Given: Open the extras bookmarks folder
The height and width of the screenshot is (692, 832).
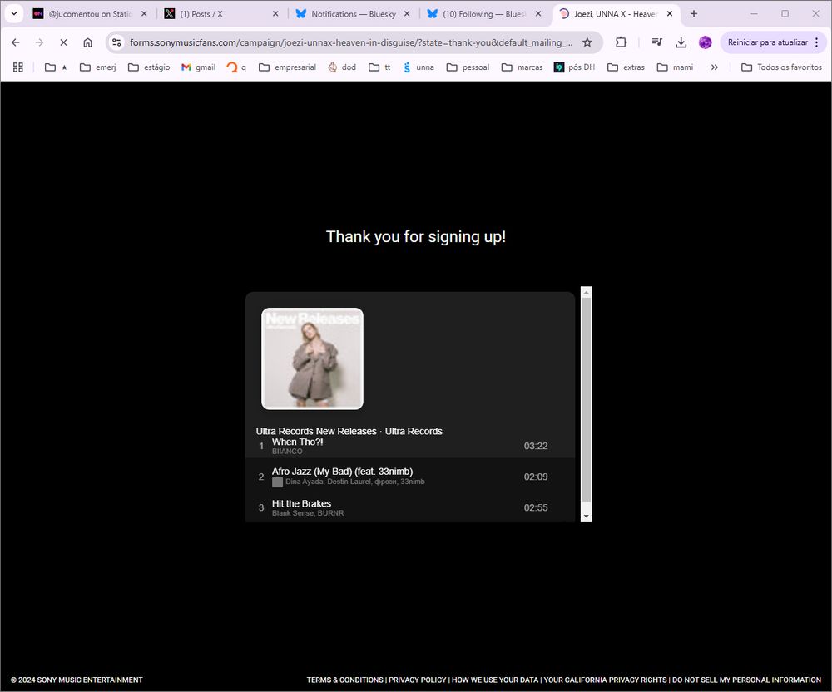Looking at the screenshot, I should click(626, 67).
